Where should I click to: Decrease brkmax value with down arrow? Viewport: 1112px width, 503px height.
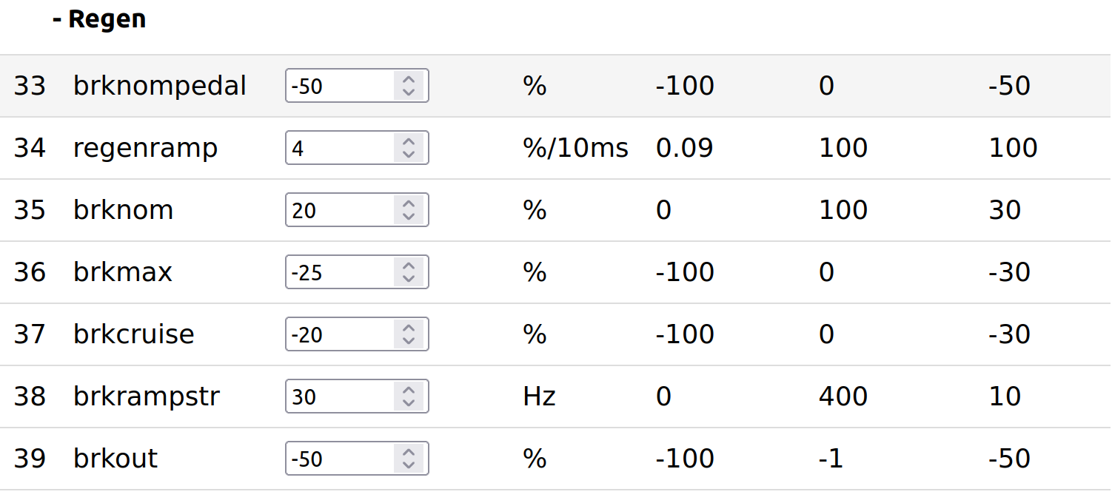pyautogui.click(x=408, y=279)
